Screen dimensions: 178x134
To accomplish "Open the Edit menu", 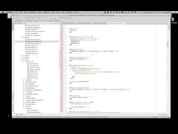I will coord(21,12).
